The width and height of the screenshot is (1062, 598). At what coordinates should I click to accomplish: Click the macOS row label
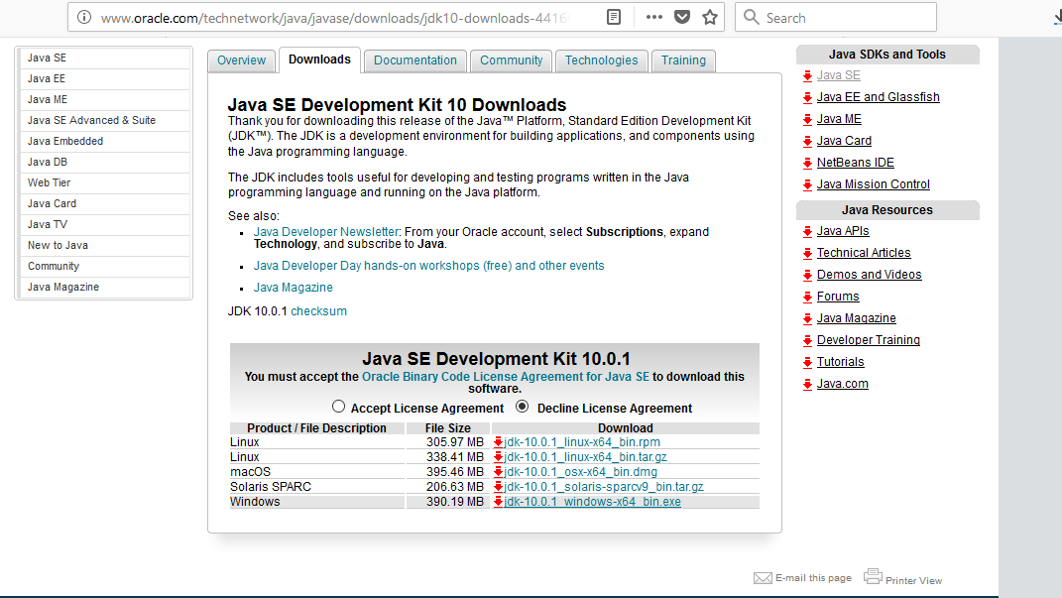tap(250, 472)
